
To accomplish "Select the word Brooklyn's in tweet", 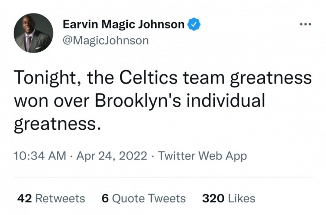I will pos(138,101).
